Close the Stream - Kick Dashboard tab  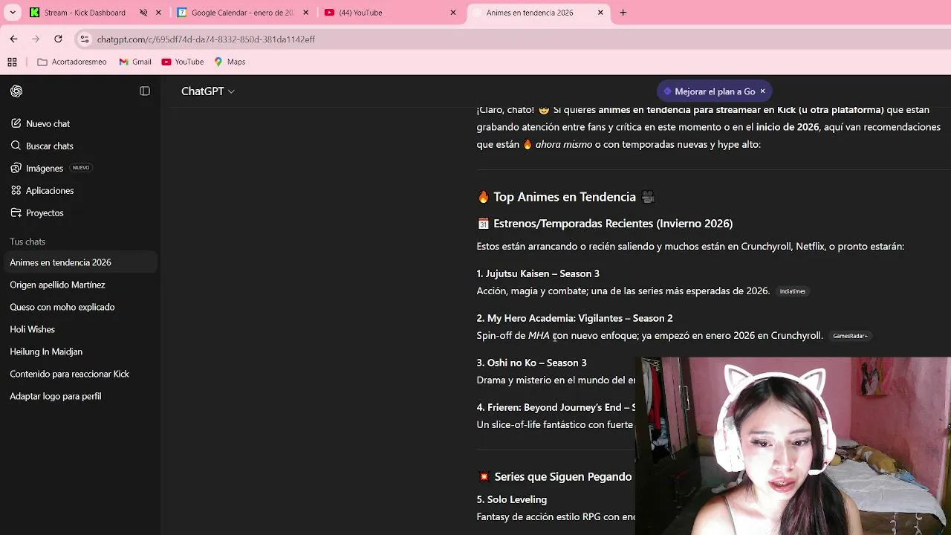click(158, 13)
